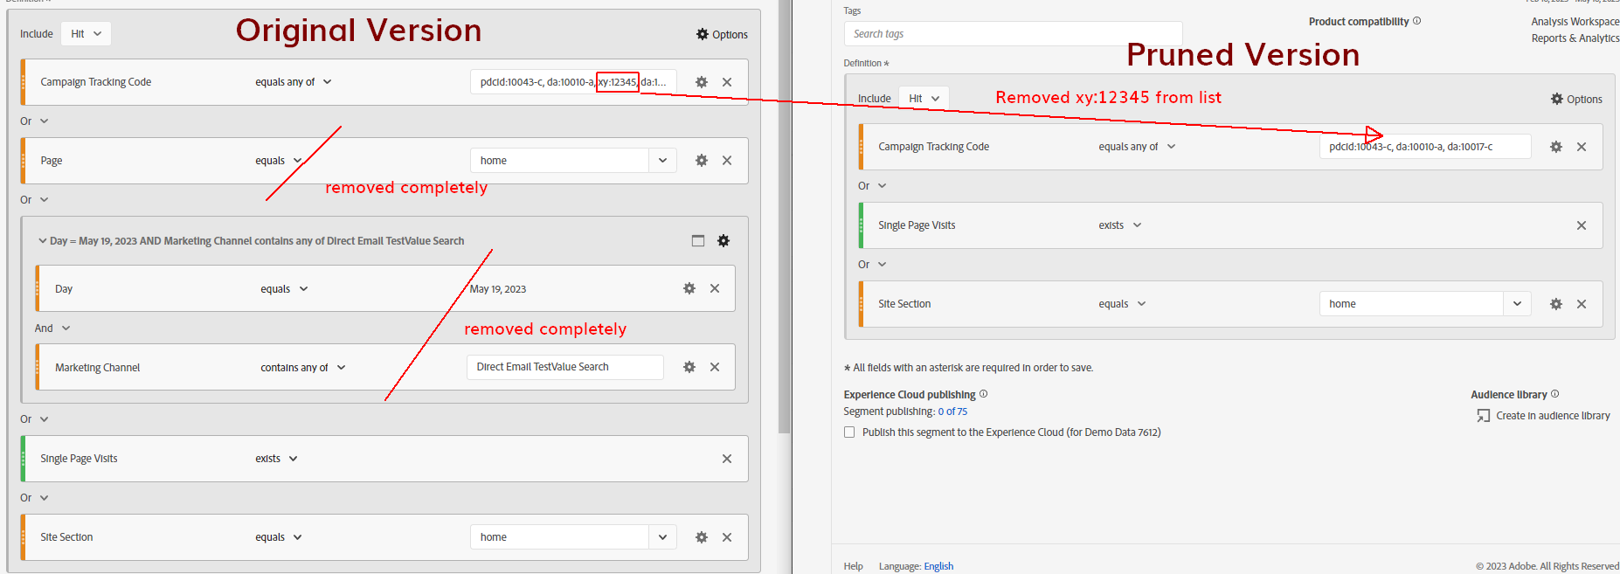The width and height of the screenshot is (1620, 574).
Task: Open gear settings for Page rule in original
Action: [701, 161]
